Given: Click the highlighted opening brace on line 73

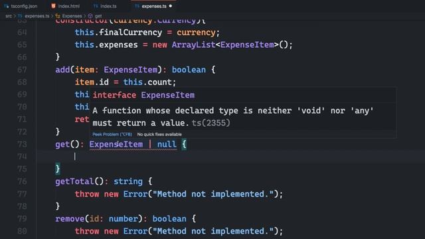Looking at the screenshot, I should [184, 144].
